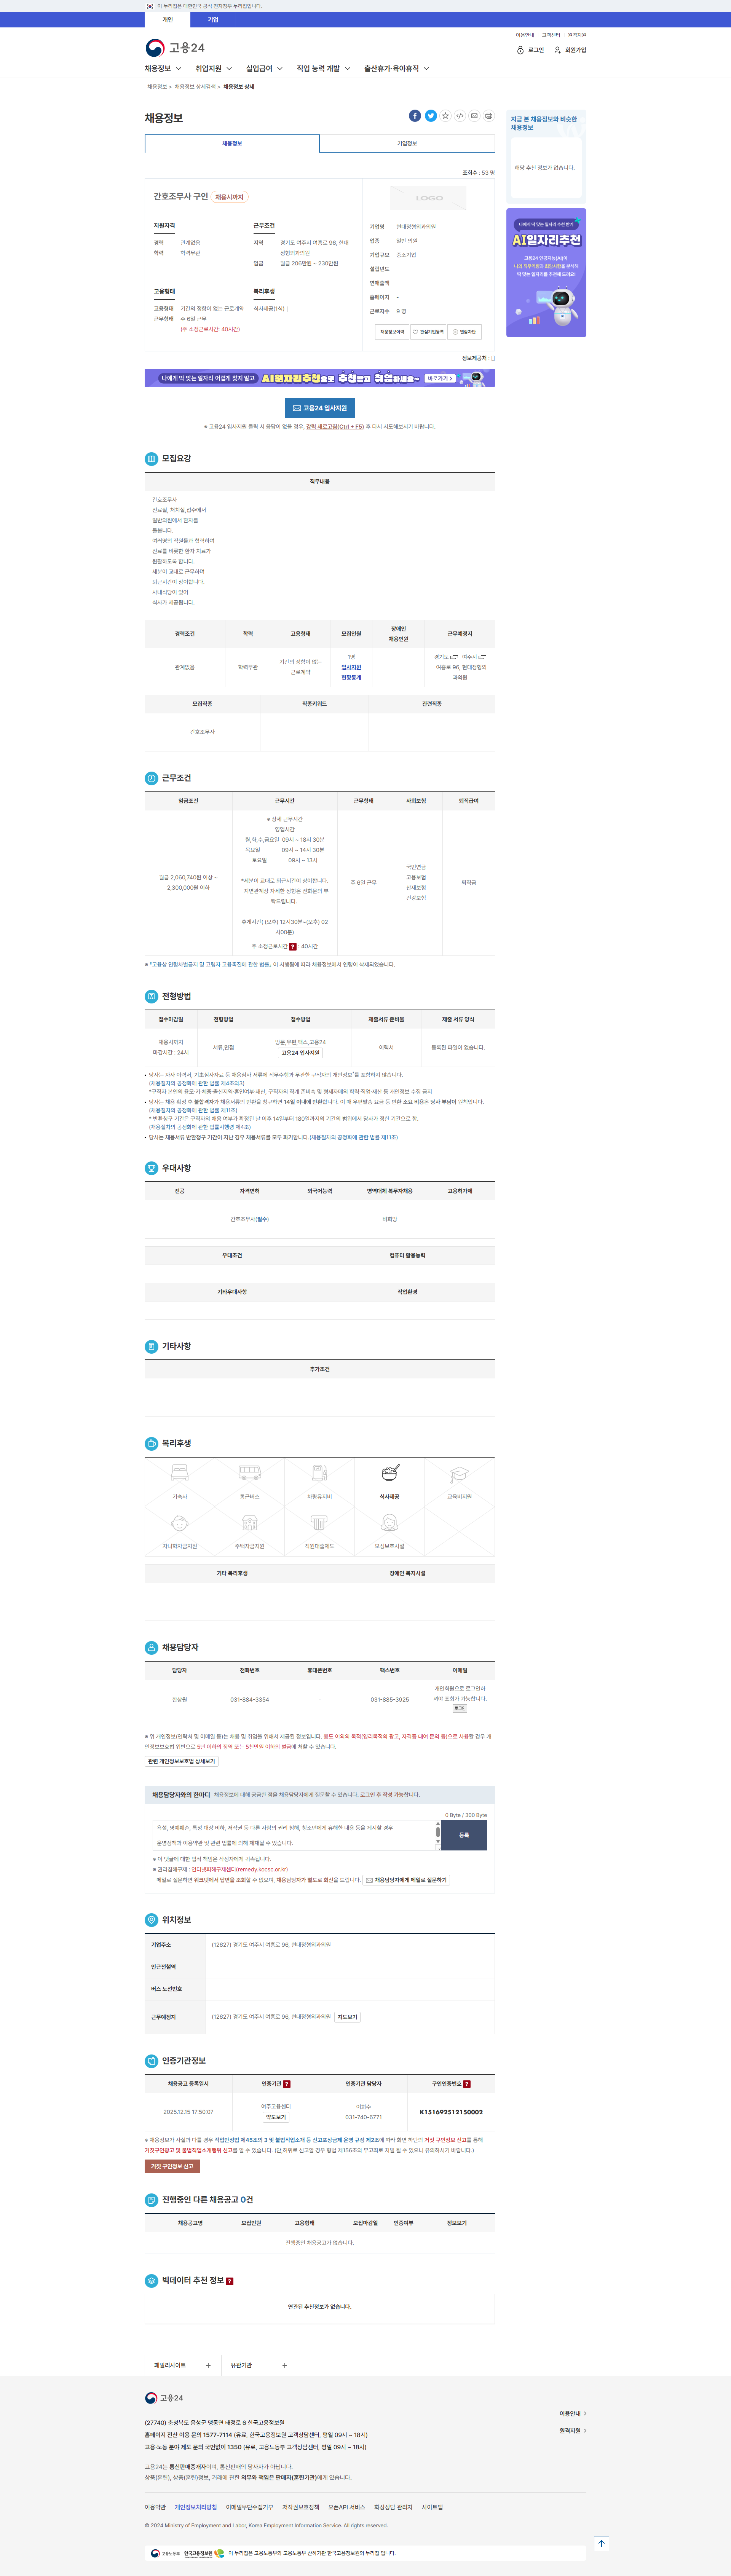The image size is (731, 2576).
Task: Toggle 열람차단 block viewing button
Action: (464, 332)
